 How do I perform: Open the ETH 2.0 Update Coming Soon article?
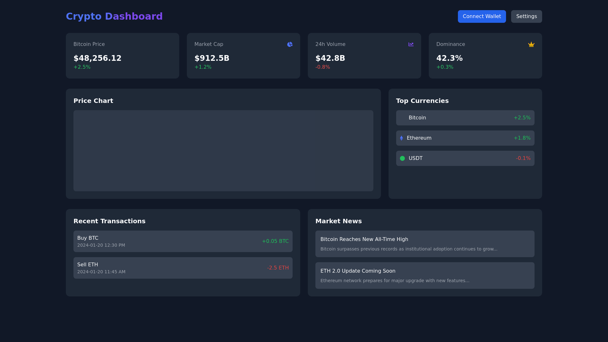point(425,275)
